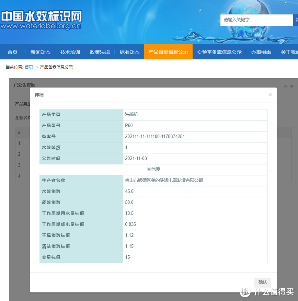
Task: Open 实验室备案信息公示 from the nav bar
Action: coord(219,52)
